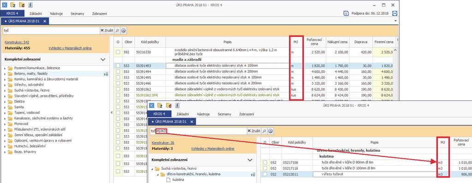Image resolution: width=472 pixels, height=183 pixels.
Task: Click Zrušit in the front window search bar
Action: click(254, 131)
